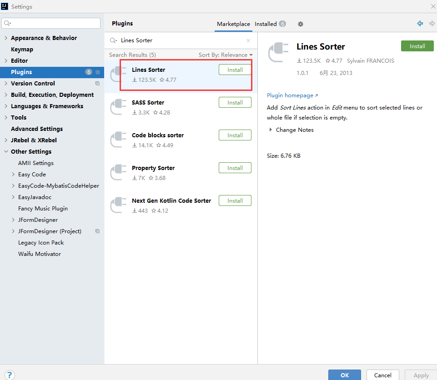Install the Property Sorter plugin
Viewport: 437px width, 380px height.
[x=235, y=168]
